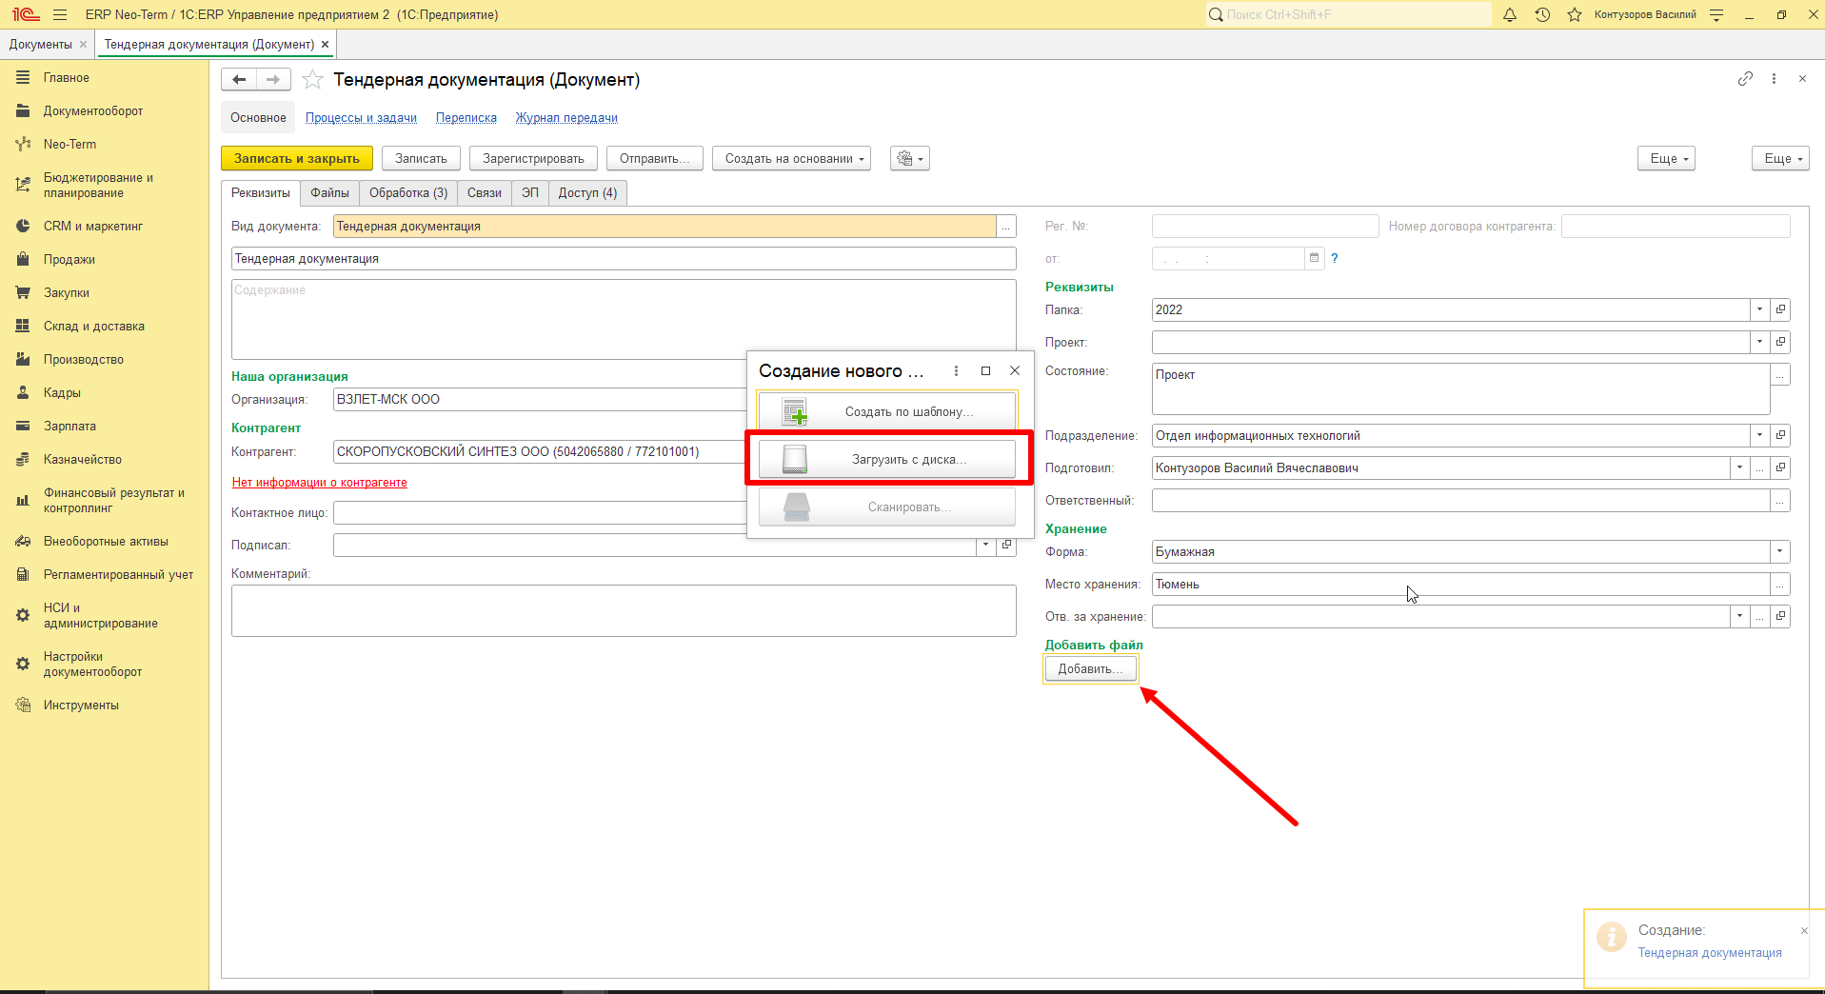Switch to the Файлы tab

(x=329, y=193)
